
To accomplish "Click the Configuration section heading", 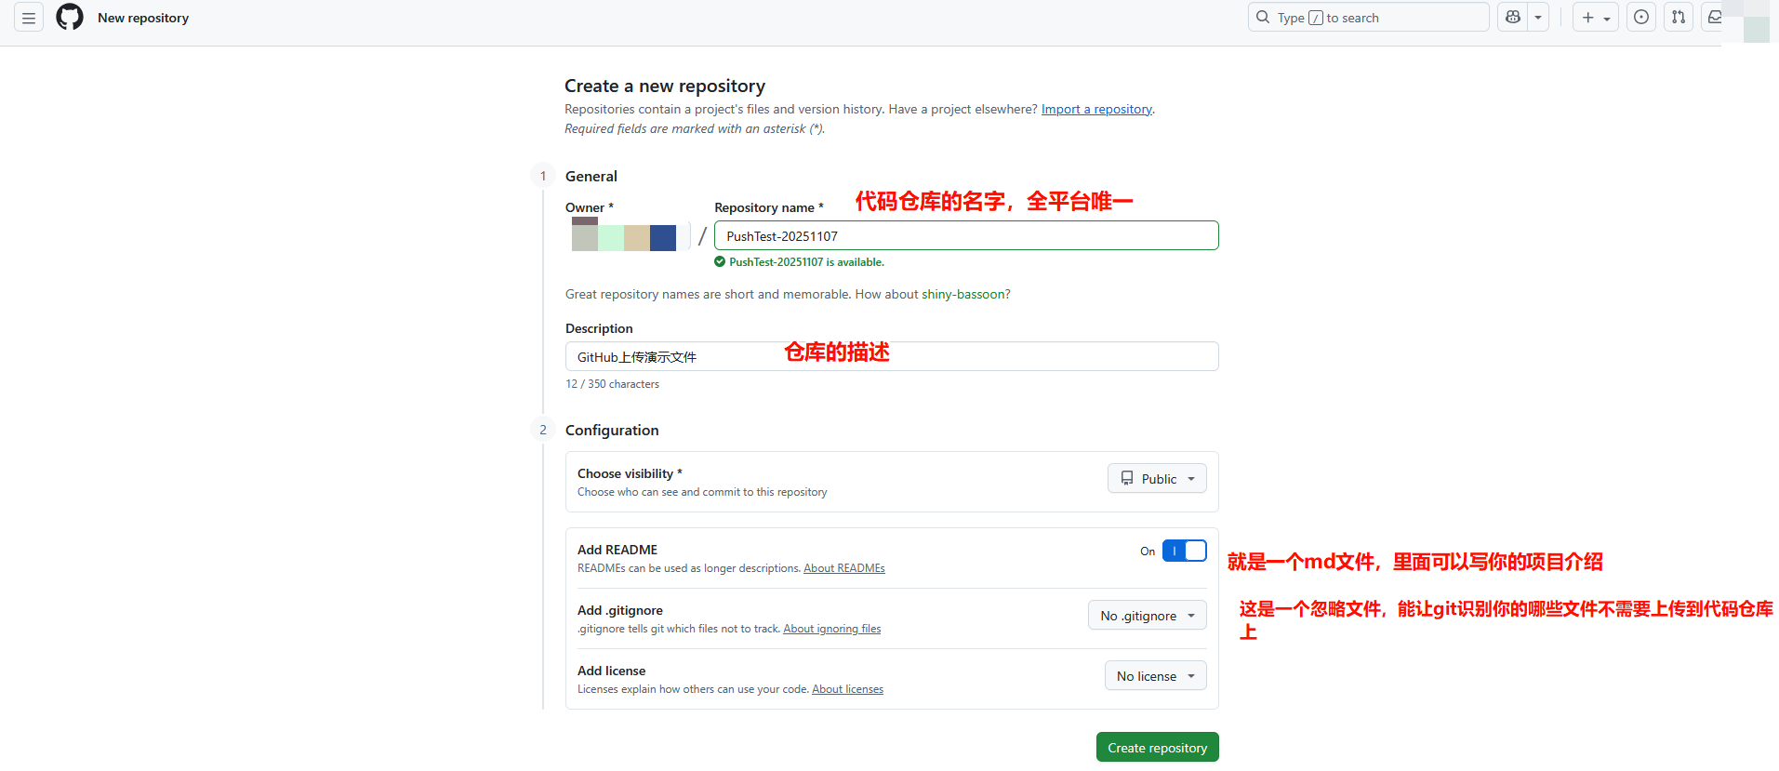I will coord(612,430).
